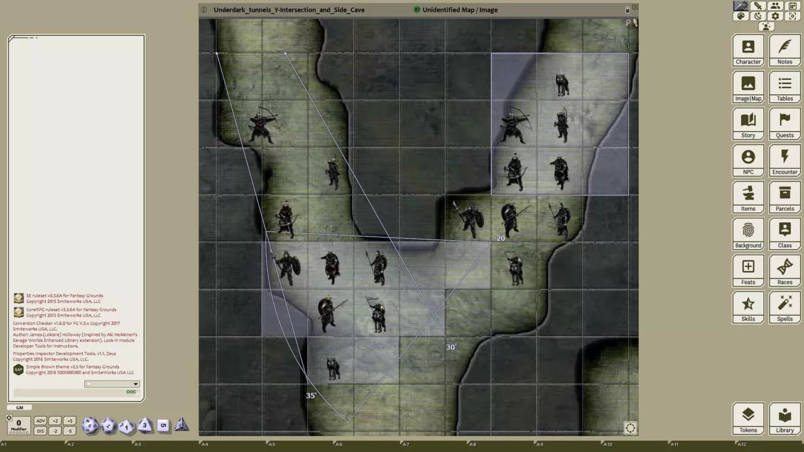Click the person with sparkles icon
This screenshot has width=804, height=452.
click(x=766, y=26)
